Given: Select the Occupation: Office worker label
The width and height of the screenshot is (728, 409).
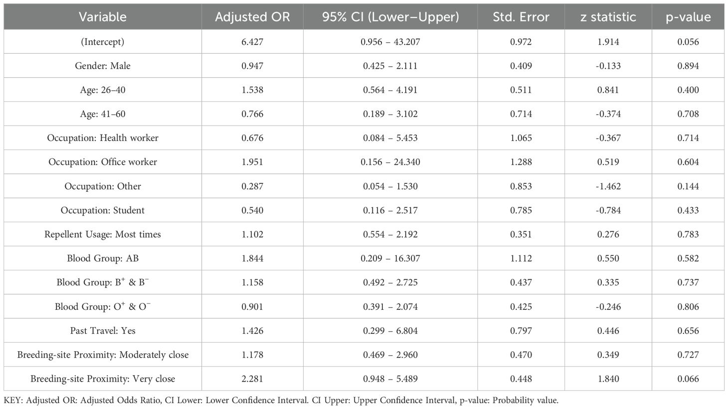Looking at the screenshot, I should tap(103, 162).
